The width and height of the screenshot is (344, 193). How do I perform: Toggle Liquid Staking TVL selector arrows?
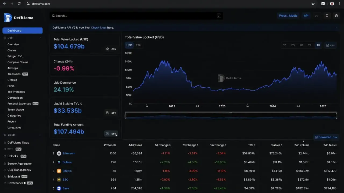81,104
